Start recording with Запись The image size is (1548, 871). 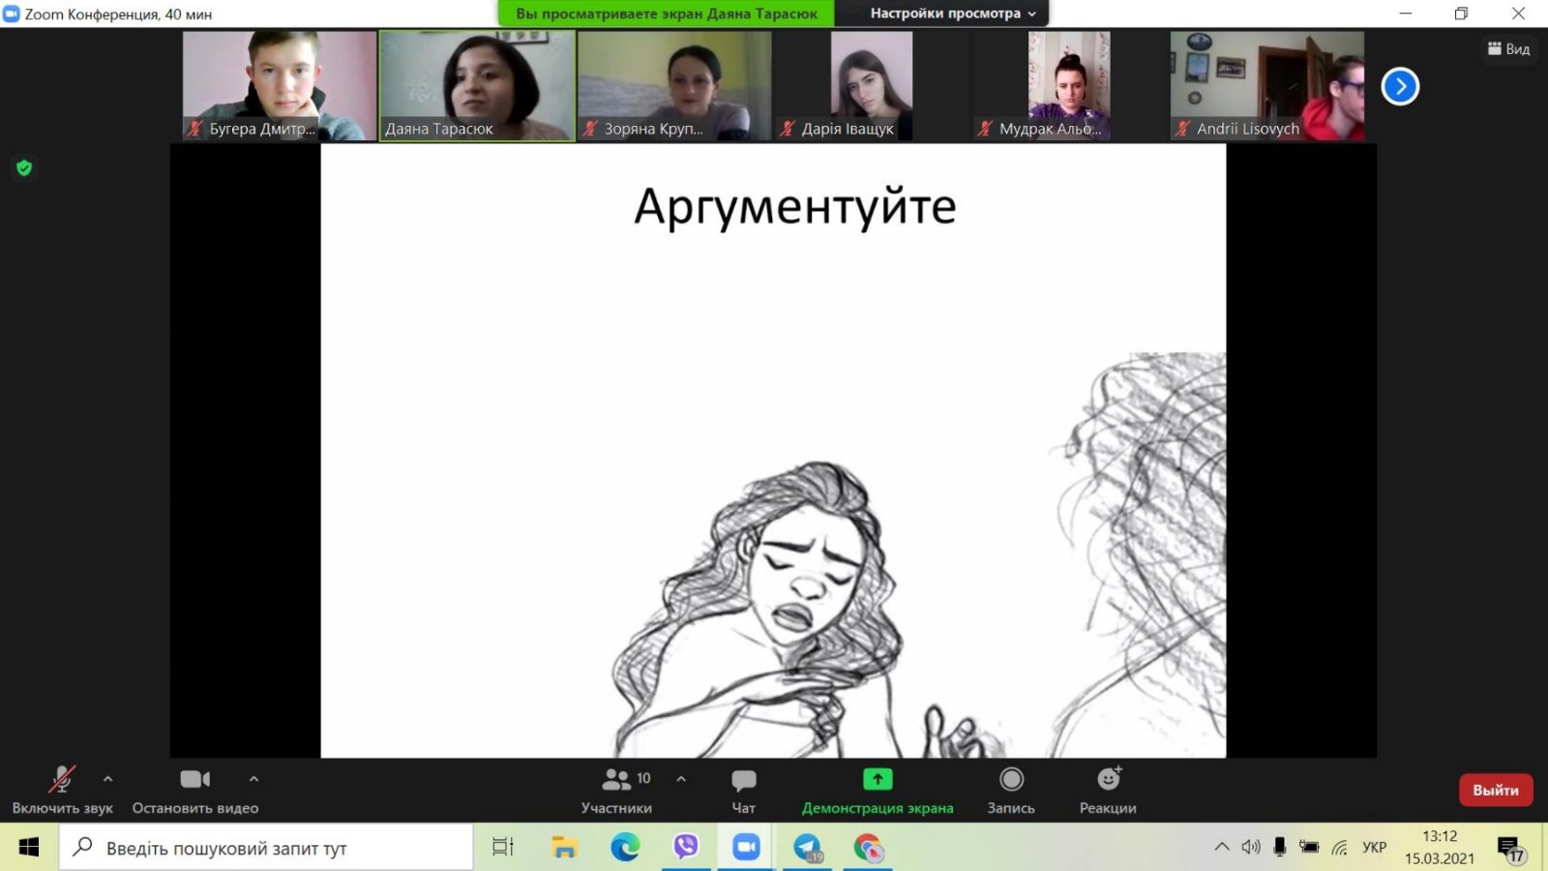(1011, 790)
